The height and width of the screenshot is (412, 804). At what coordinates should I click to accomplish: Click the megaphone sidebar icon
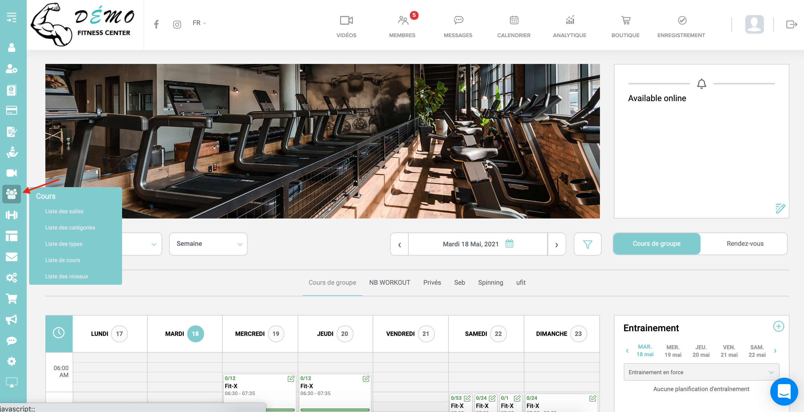click(x=12, y=319)
